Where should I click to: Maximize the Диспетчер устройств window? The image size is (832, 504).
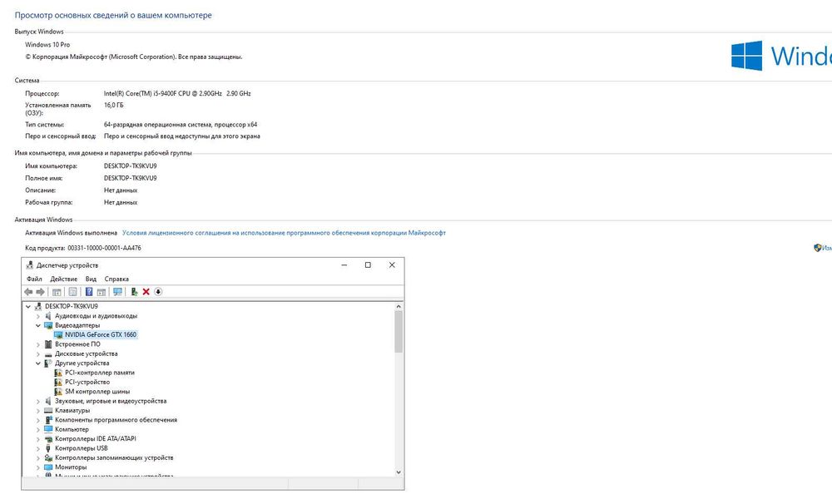click(x=368, y=265)
